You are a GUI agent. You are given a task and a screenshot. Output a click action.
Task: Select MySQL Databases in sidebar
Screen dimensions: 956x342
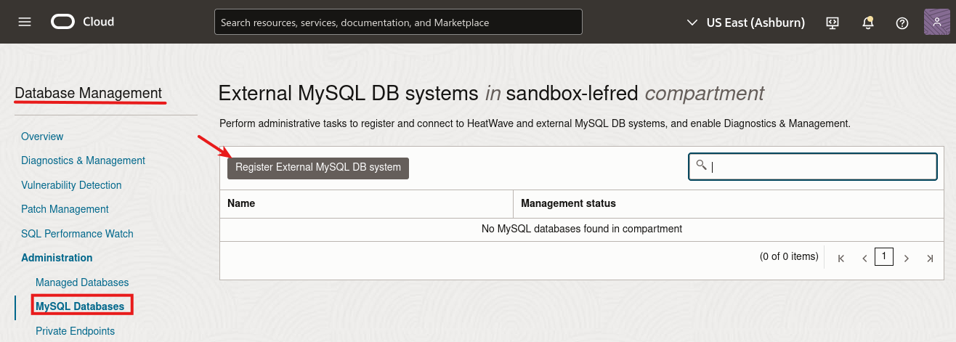(80, 306)
